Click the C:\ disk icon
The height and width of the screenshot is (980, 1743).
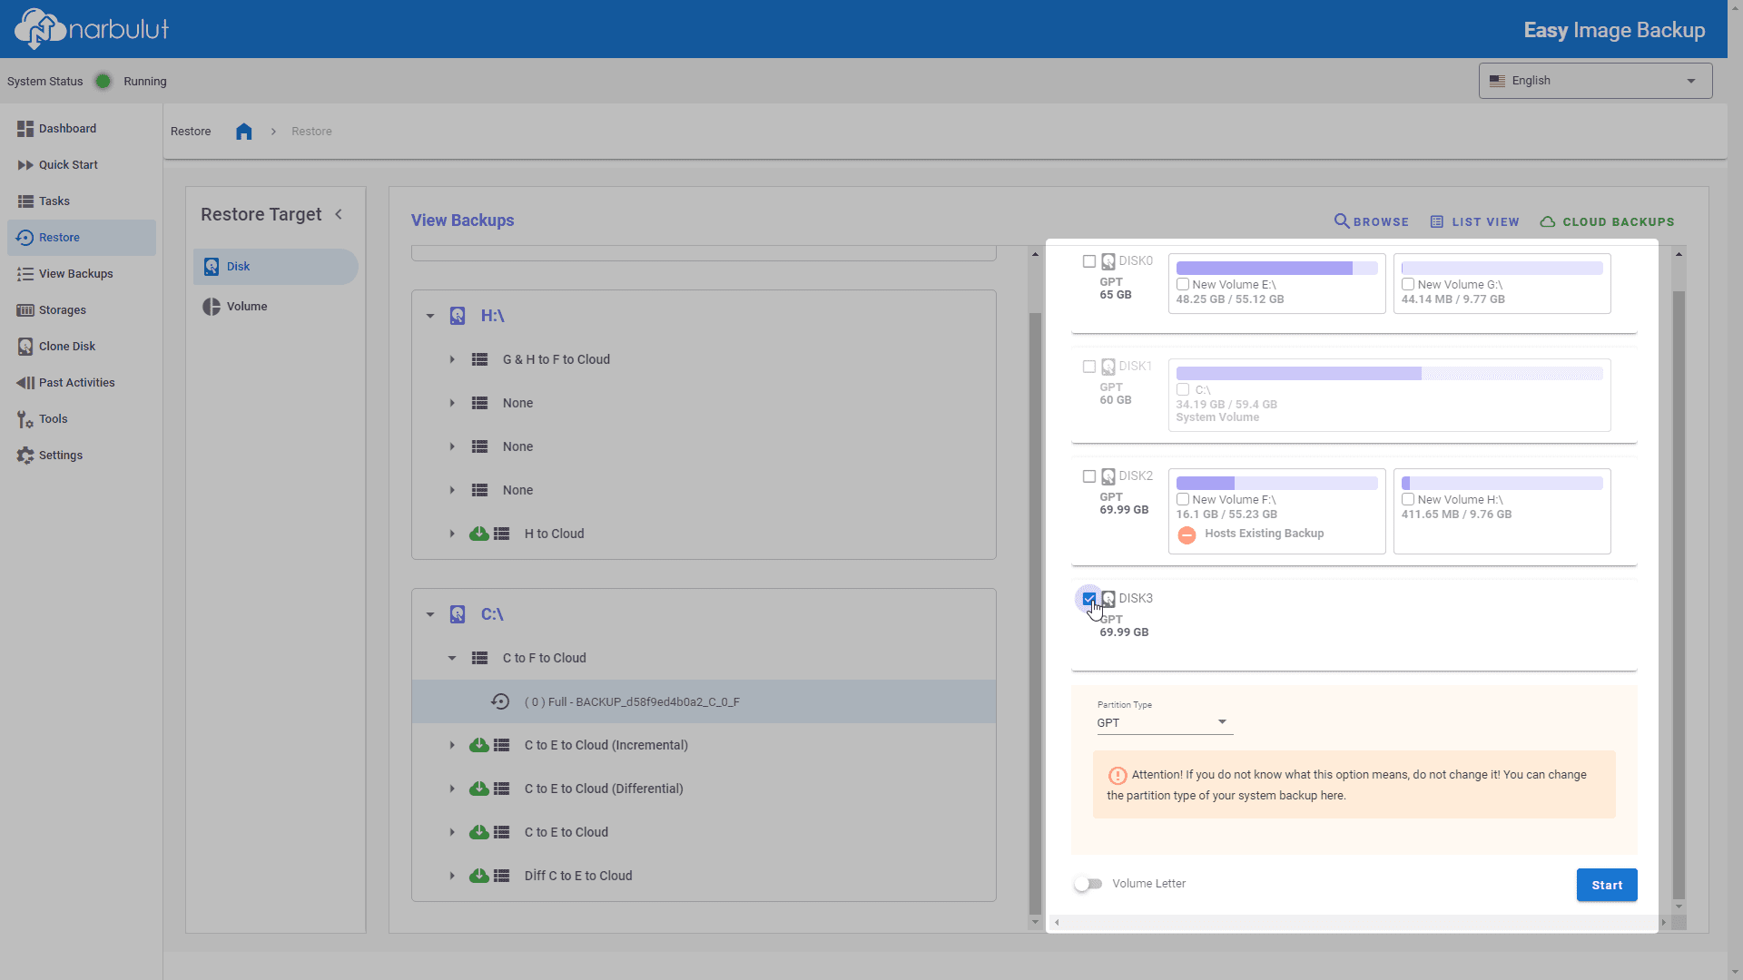pos(458,614)
